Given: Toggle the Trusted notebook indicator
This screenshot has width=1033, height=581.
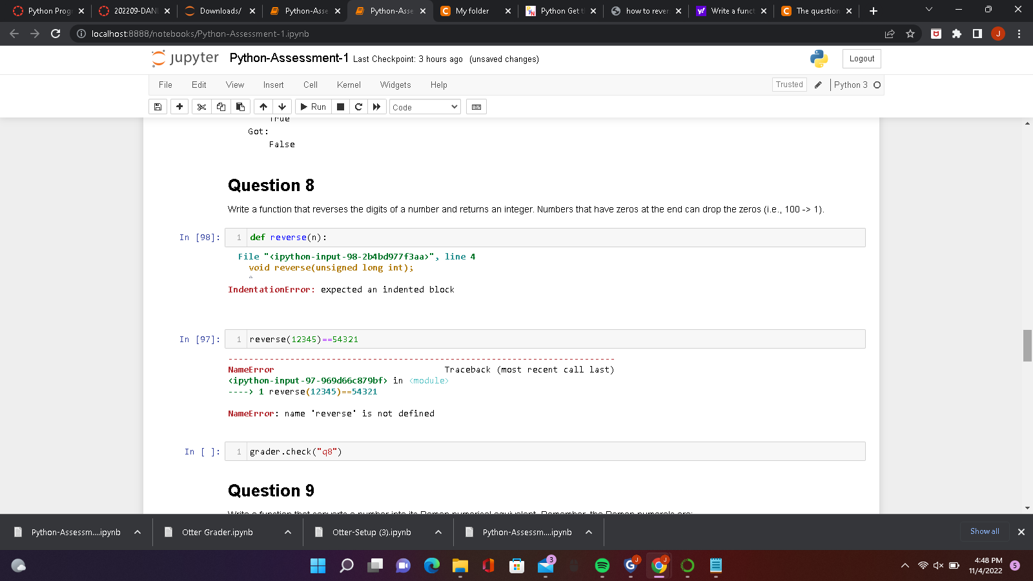Looking at the screenshot, I should 789,85.
